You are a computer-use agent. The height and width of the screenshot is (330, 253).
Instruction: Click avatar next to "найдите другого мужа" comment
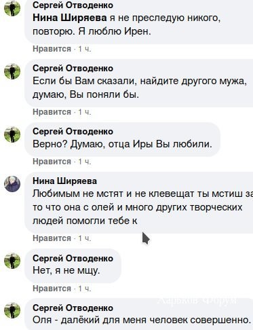12,71
